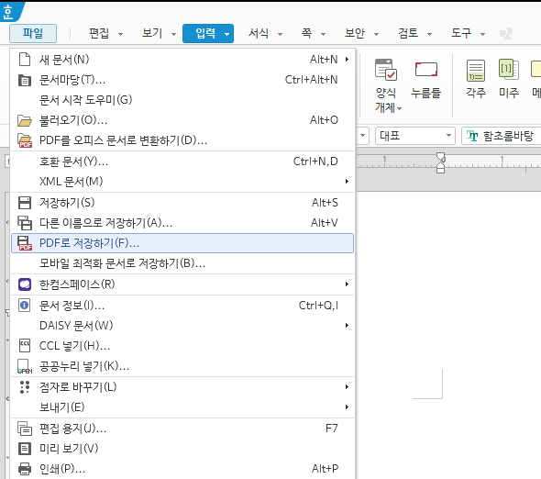Screen dimensions: 541x479
Task: Open the 파일 menu button
Action: coord(33,33)
